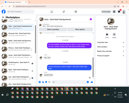This screenshot has width=129, height=103.
Task: Click the listing profile picture in right panel
Action: pyautogui.click(x=111, y=21)
